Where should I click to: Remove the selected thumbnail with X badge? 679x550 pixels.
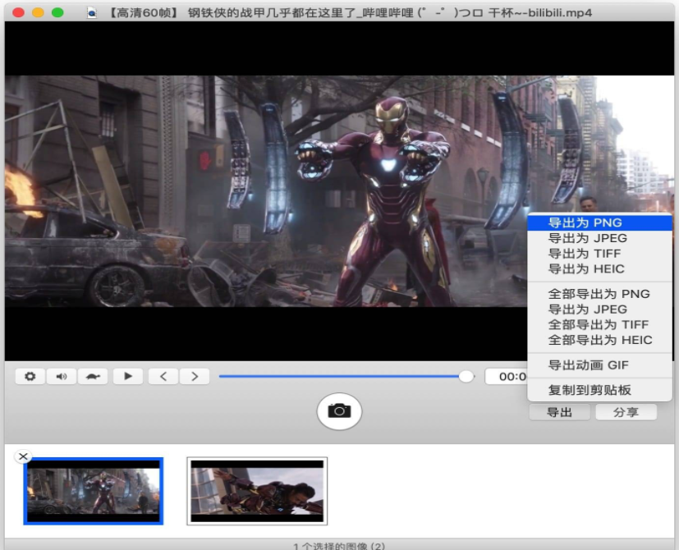point(23,456)
